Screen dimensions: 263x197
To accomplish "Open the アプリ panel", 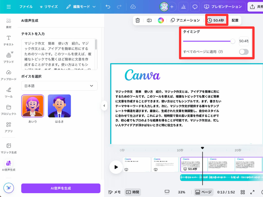I will tap(9, 127).
